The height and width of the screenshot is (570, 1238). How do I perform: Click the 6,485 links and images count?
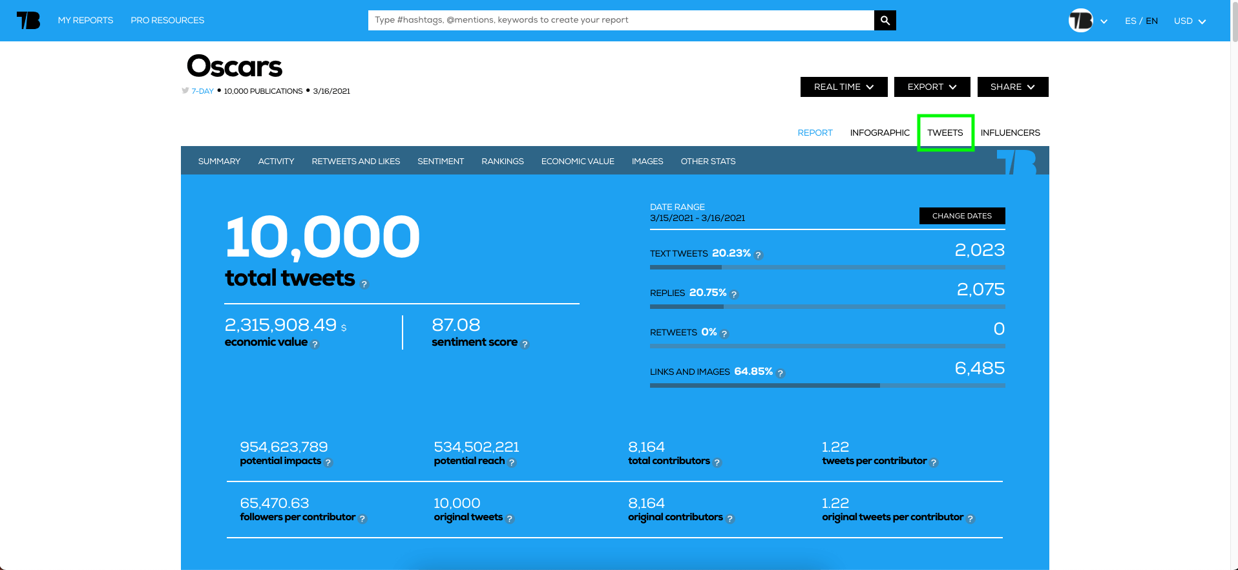tap(980, 368)
